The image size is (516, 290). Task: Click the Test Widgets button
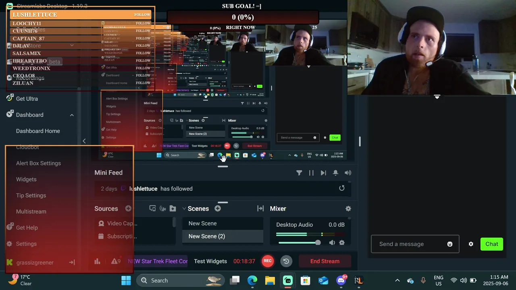(x=210, y=261)
